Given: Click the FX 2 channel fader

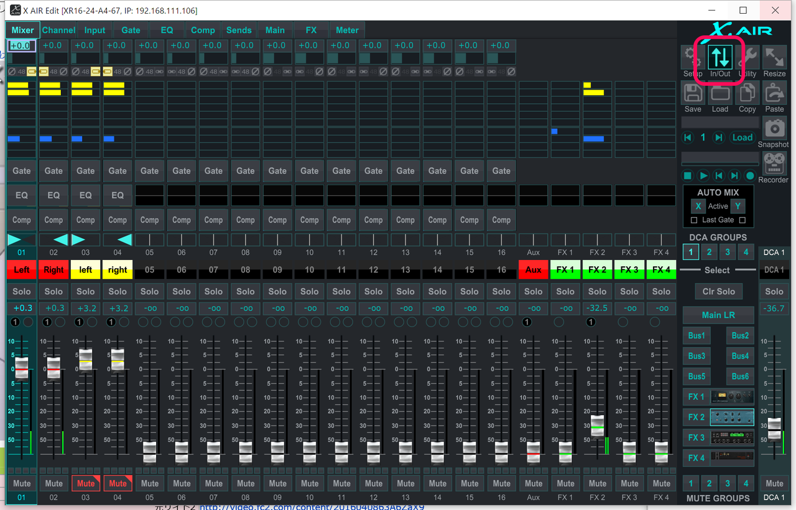Looking at the screenshot, I should (597, 425).
